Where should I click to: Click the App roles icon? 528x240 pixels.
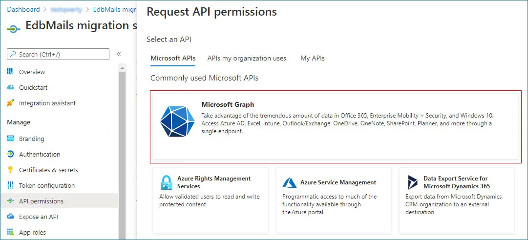pos(10,232)
